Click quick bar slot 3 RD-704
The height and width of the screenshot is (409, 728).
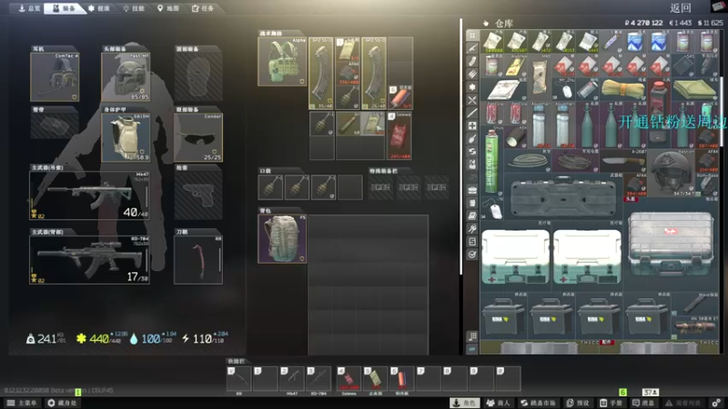pos(319,378)
